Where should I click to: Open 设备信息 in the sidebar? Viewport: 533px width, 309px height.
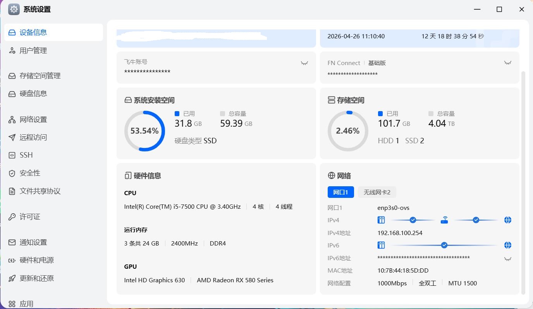pos(53,32)
